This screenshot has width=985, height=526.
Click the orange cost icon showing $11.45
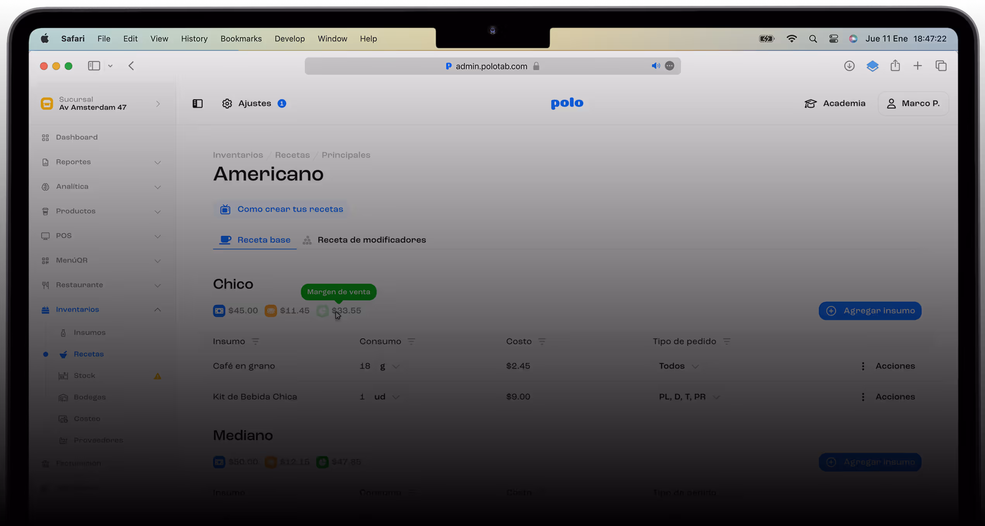(271, 311)
